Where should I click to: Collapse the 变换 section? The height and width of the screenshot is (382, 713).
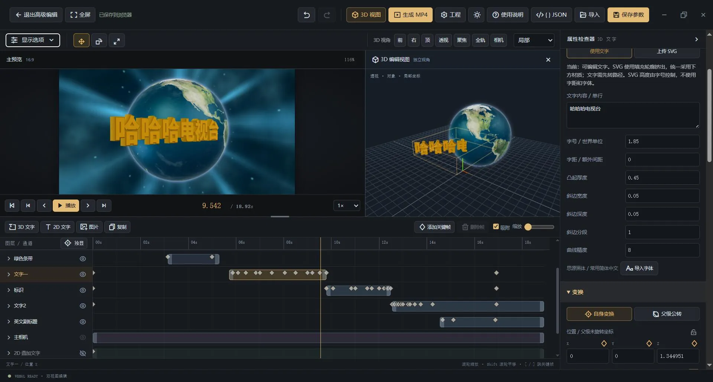(575, 292)
